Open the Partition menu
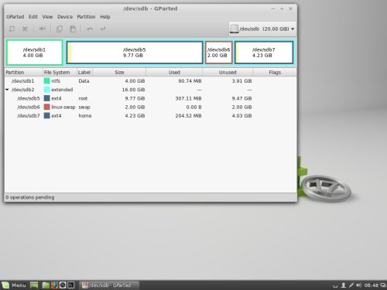The image size is (387, 290). pyautogui.click(x=86, y=17)
